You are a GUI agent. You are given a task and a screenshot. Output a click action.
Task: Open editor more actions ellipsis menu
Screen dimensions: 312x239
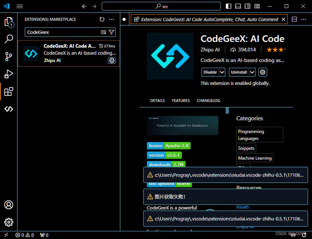pos(304,19)
